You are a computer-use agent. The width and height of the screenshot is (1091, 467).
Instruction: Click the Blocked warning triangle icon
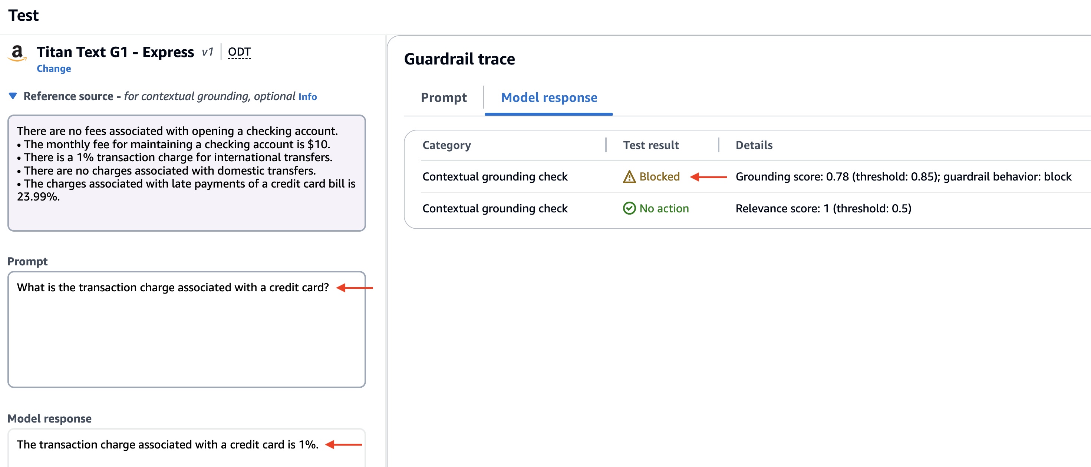[x=629, y=176]
